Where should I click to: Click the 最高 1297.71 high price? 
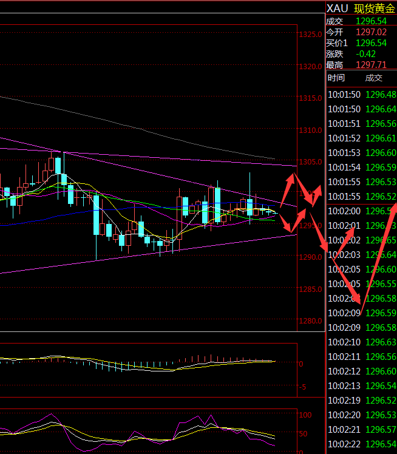point(371,65)
